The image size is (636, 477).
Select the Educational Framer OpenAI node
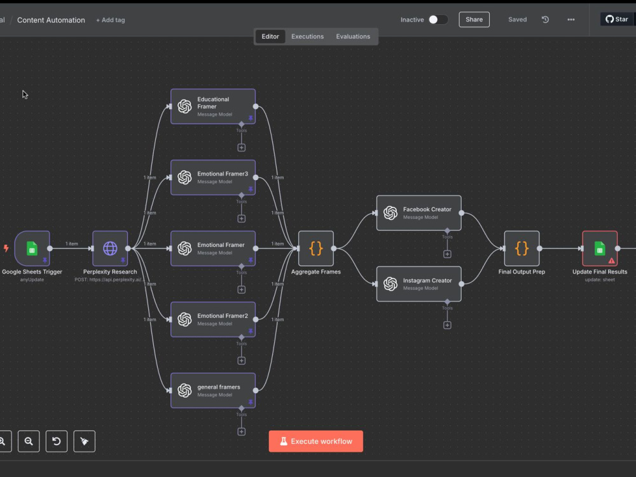(x=213, y=106)
